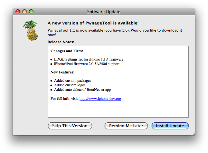Click the resize grip in window corner
Image resolution: width=208 pixels, height=153 pixels.
pos(193,133)
